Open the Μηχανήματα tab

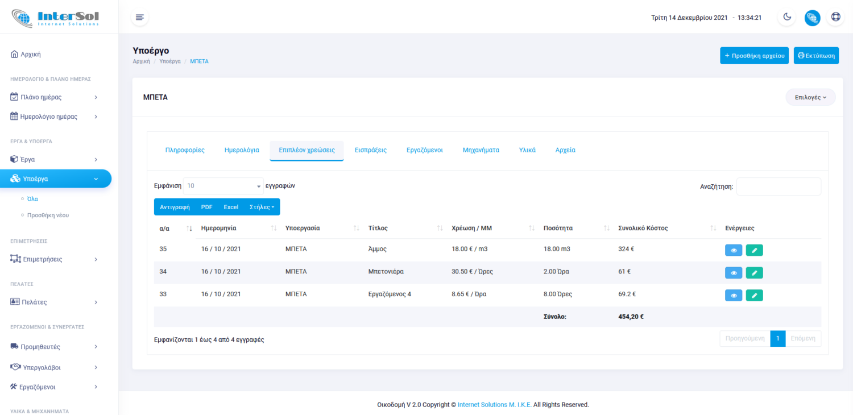[x=481, y=150]
